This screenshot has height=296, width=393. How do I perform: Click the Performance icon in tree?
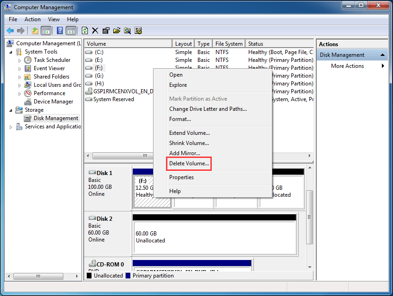tap(28, 93)
